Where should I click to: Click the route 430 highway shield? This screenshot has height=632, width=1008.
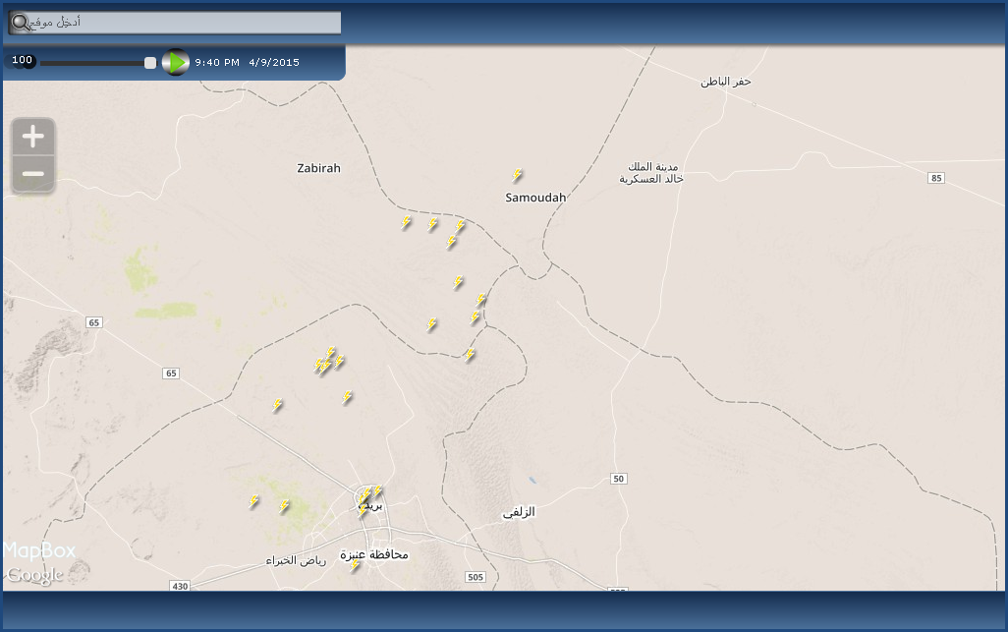pyautogui.click(x=180, y=586)
